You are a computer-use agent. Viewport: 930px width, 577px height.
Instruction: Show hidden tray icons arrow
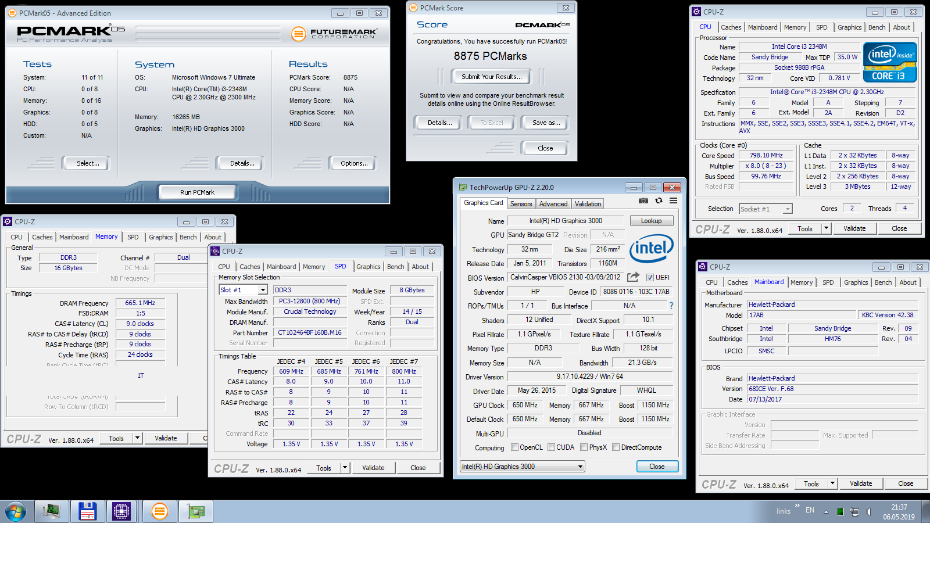coord(826,512)
